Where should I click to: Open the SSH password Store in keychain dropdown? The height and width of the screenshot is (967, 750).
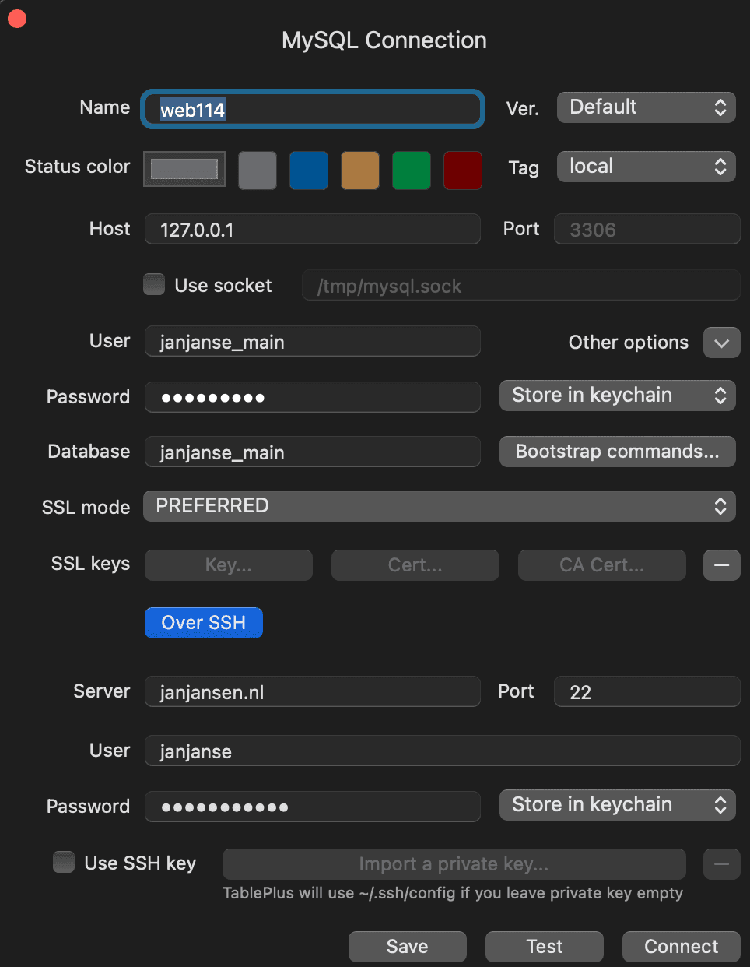pos(617,805)
